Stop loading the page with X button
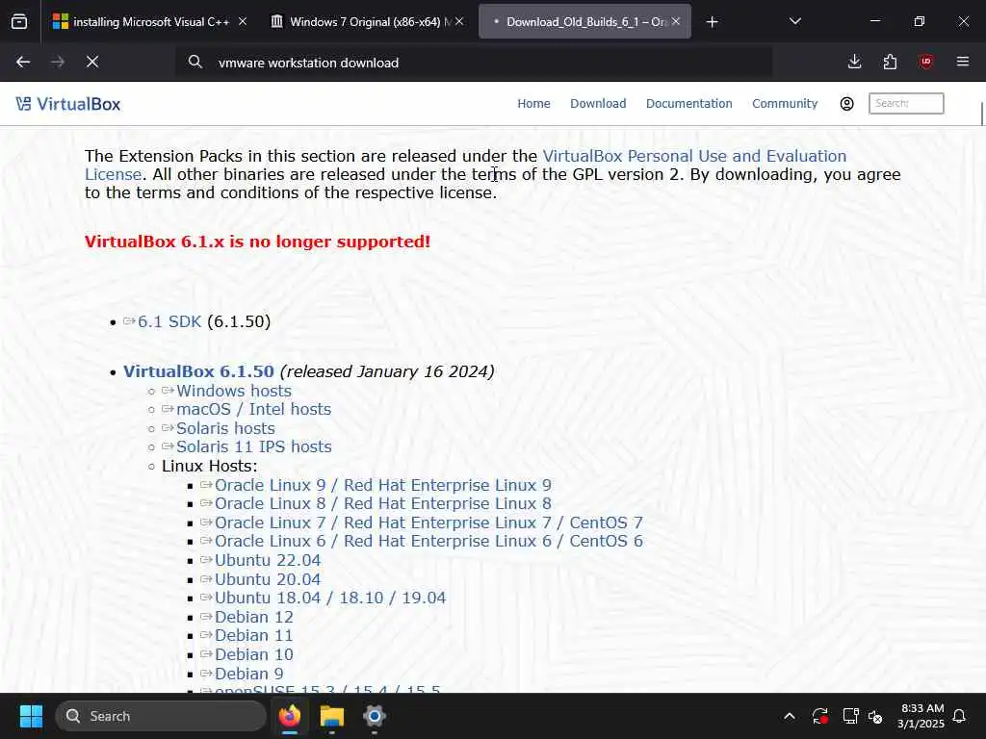Image resolution: width=986 pixels, height=739 pixels. pyautogui.click(x=92, y=62)
